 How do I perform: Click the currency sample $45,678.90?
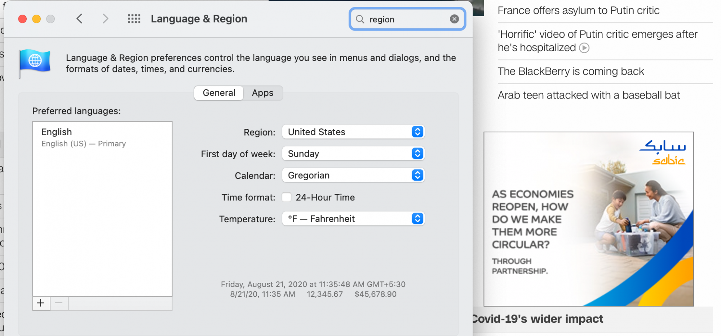click(376, 294)
